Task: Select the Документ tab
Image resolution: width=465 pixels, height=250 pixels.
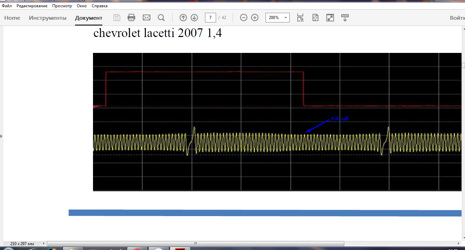Action: [89, 18]
